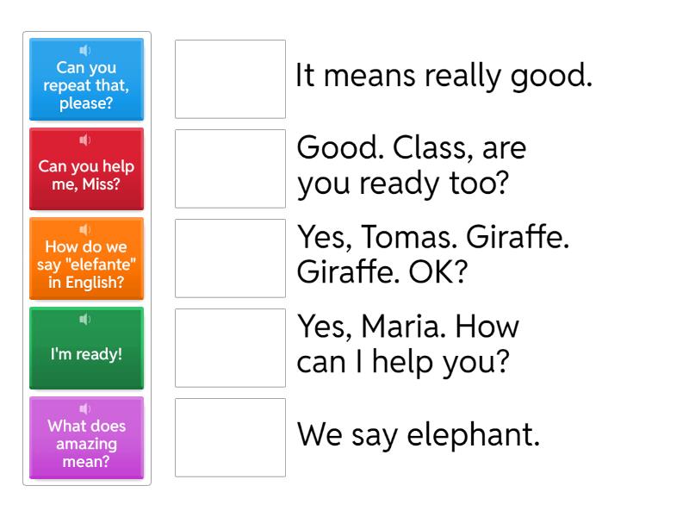Play audio for the green "I'm ready!" card
The image size is (689, 517).
(x=85, y=319)
